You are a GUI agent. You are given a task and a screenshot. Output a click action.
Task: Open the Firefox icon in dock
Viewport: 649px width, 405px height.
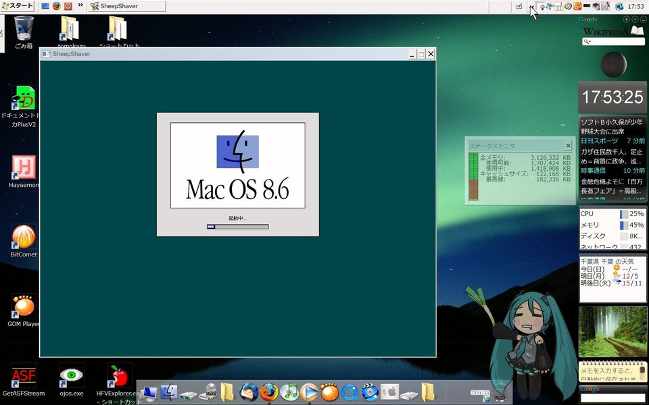269,392
